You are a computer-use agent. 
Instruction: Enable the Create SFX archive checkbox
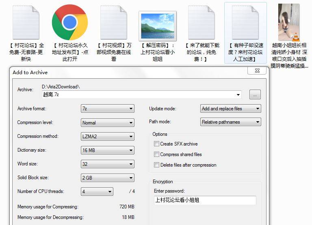(x=157, y=144)
